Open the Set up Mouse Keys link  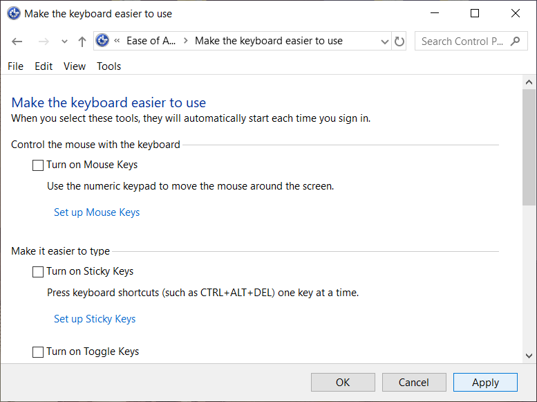[97, 212]
